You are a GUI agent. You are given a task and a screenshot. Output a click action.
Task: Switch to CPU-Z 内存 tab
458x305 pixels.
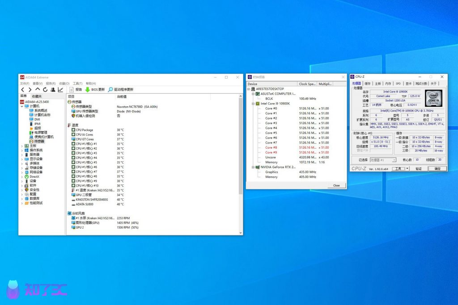pos(388,84)
